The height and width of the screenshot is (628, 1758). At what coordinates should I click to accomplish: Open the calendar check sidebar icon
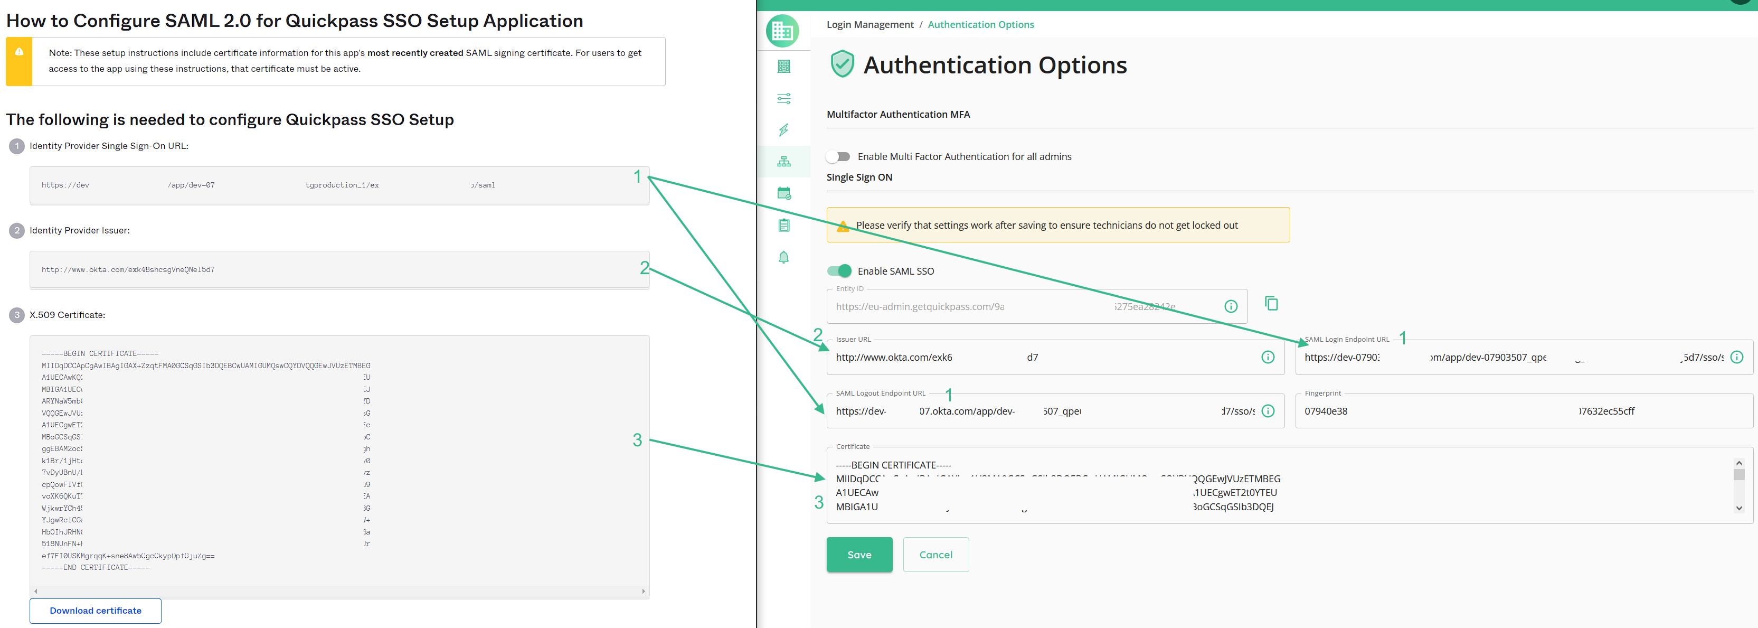click(x=783, y=194)
